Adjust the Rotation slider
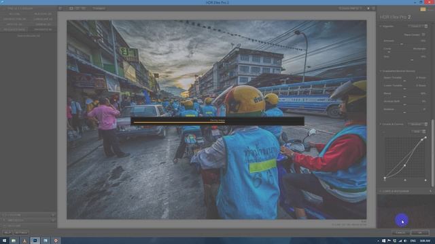435x244 pixels. point(404,113)
